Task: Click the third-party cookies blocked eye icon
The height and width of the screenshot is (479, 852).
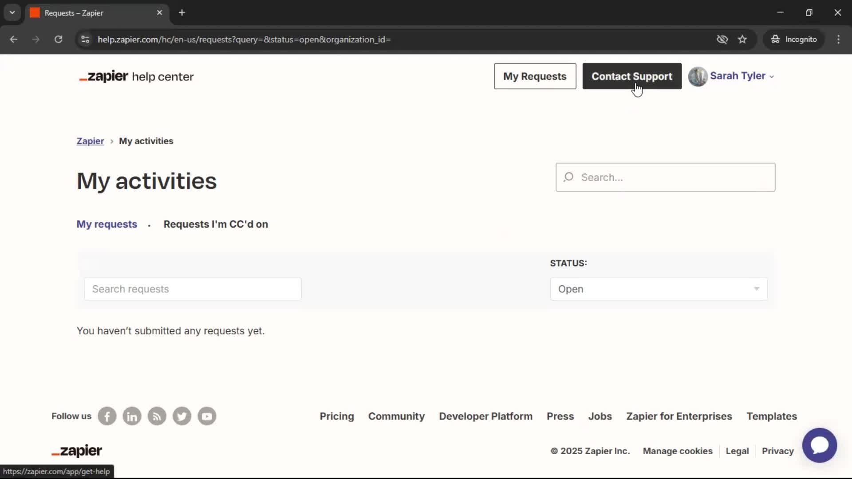Action: pyautogui.click(x=722, y=39)
